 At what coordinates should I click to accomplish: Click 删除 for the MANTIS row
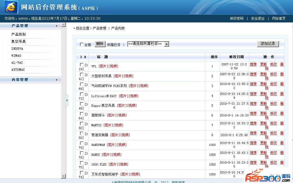[x=282, y=123]
